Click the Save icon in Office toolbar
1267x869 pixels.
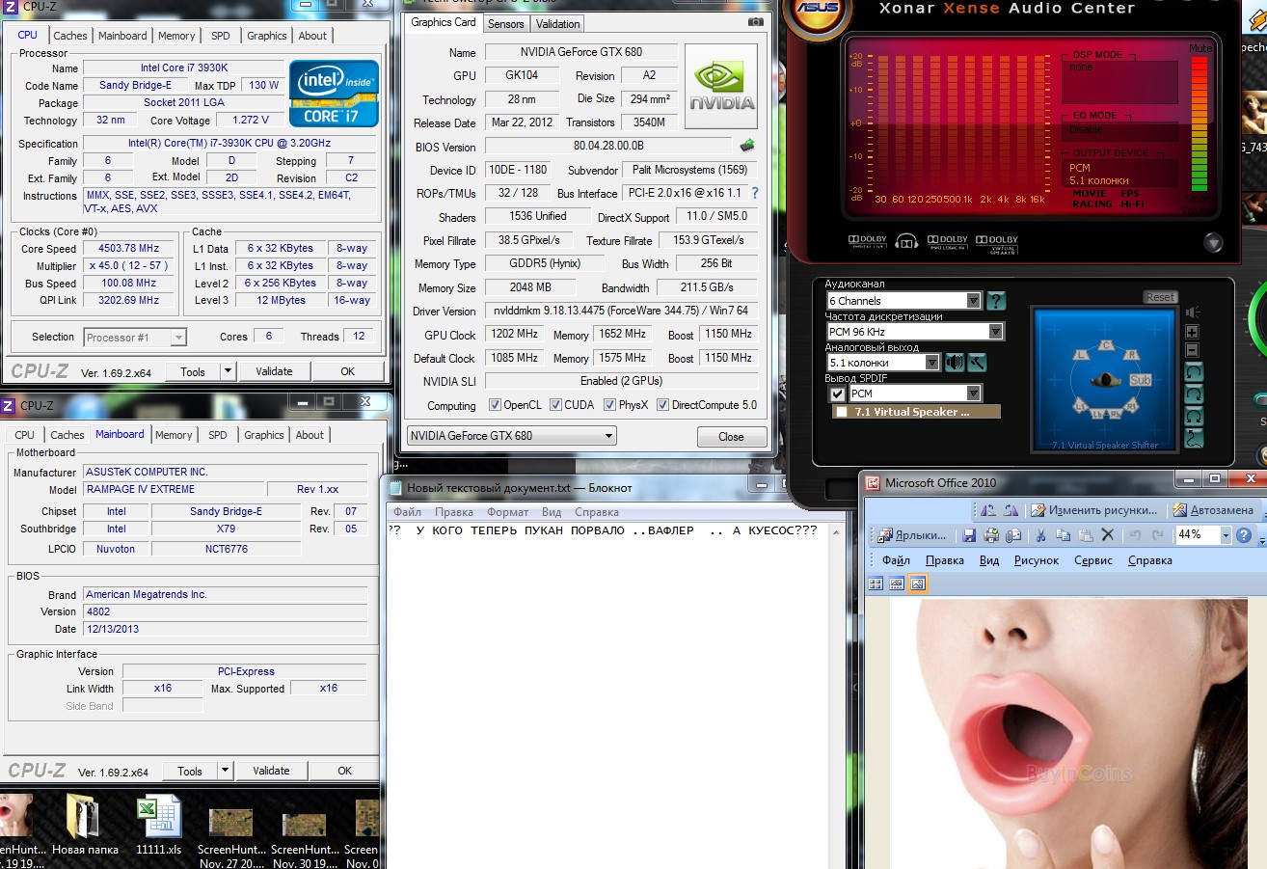pos(970,535)
